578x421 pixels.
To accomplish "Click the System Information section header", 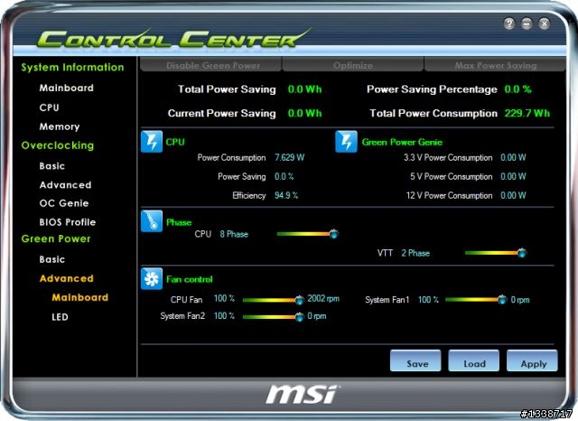I will click(72, 67).
